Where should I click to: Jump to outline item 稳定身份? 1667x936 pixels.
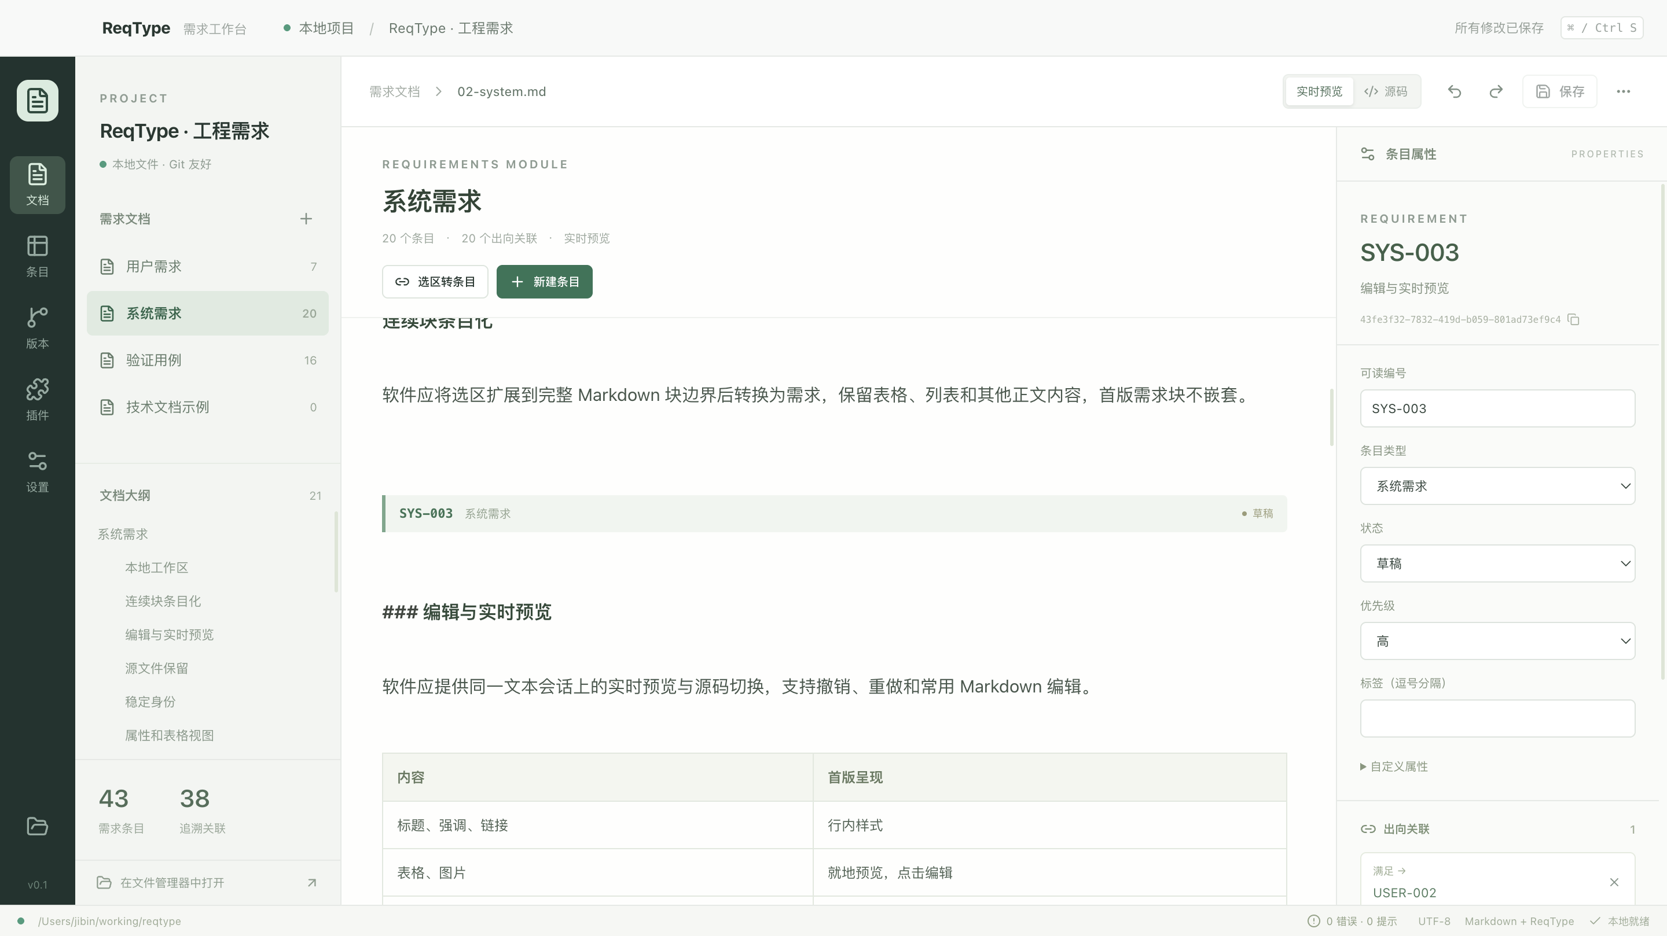pyautogui.click(x=150, y=702)
